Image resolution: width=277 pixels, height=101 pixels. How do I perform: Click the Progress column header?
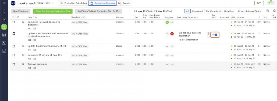(169, 17)
